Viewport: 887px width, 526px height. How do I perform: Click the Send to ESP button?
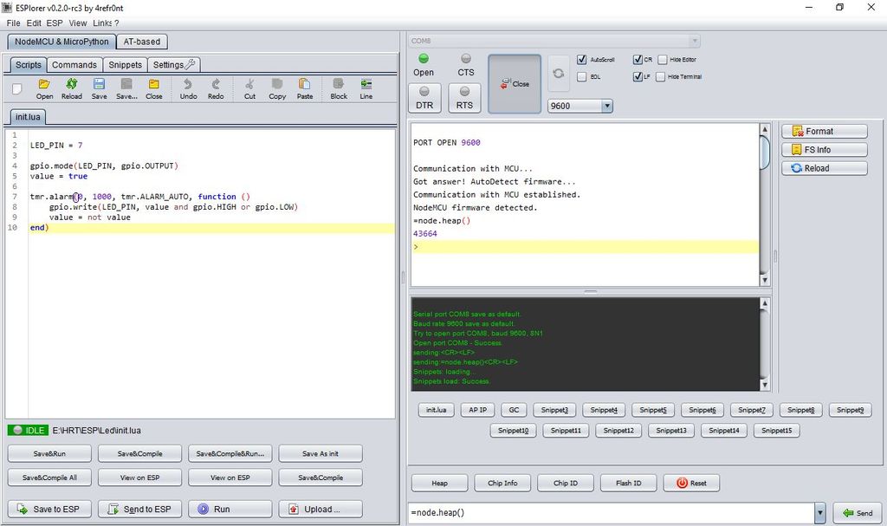pos(139,509)
